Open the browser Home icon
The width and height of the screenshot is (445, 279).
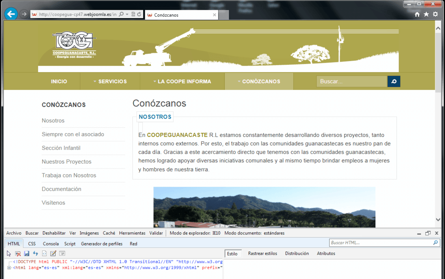coord(417,14)
